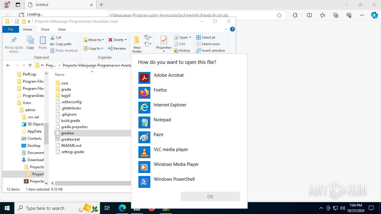Create a New folder
381x214 pixels.
pos(137,44)
